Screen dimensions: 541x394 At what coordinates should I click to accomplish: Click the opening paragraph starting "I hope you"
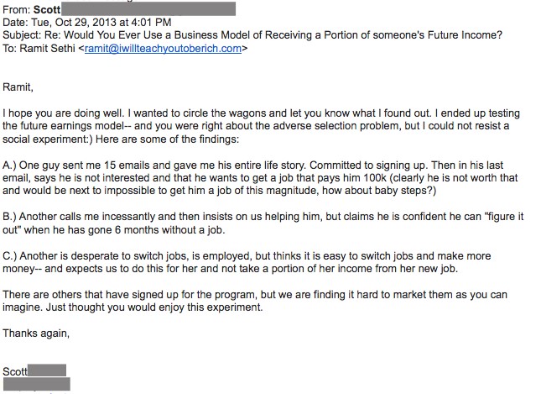tap(261, 126)
